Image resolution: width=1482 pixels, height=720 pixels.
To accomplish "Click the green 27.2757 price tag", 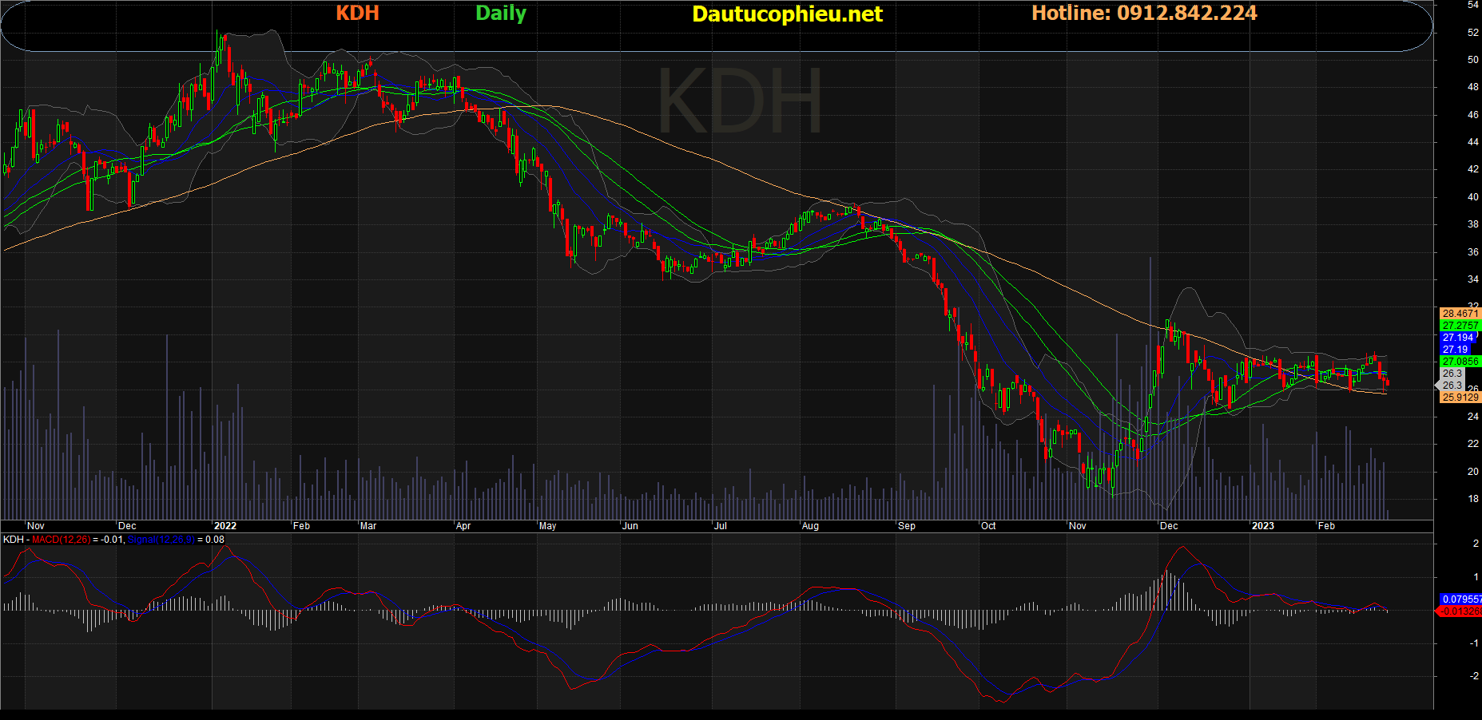I will [x=1460, y=326].
